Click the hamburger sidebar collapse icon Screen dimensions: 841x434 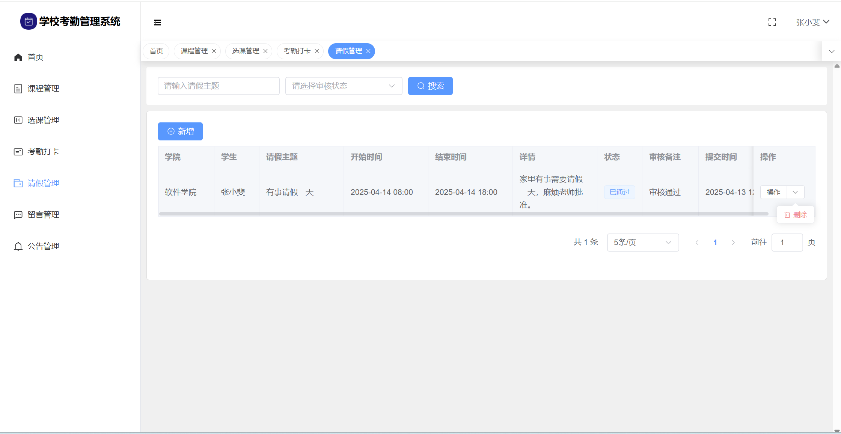(157, 23)
